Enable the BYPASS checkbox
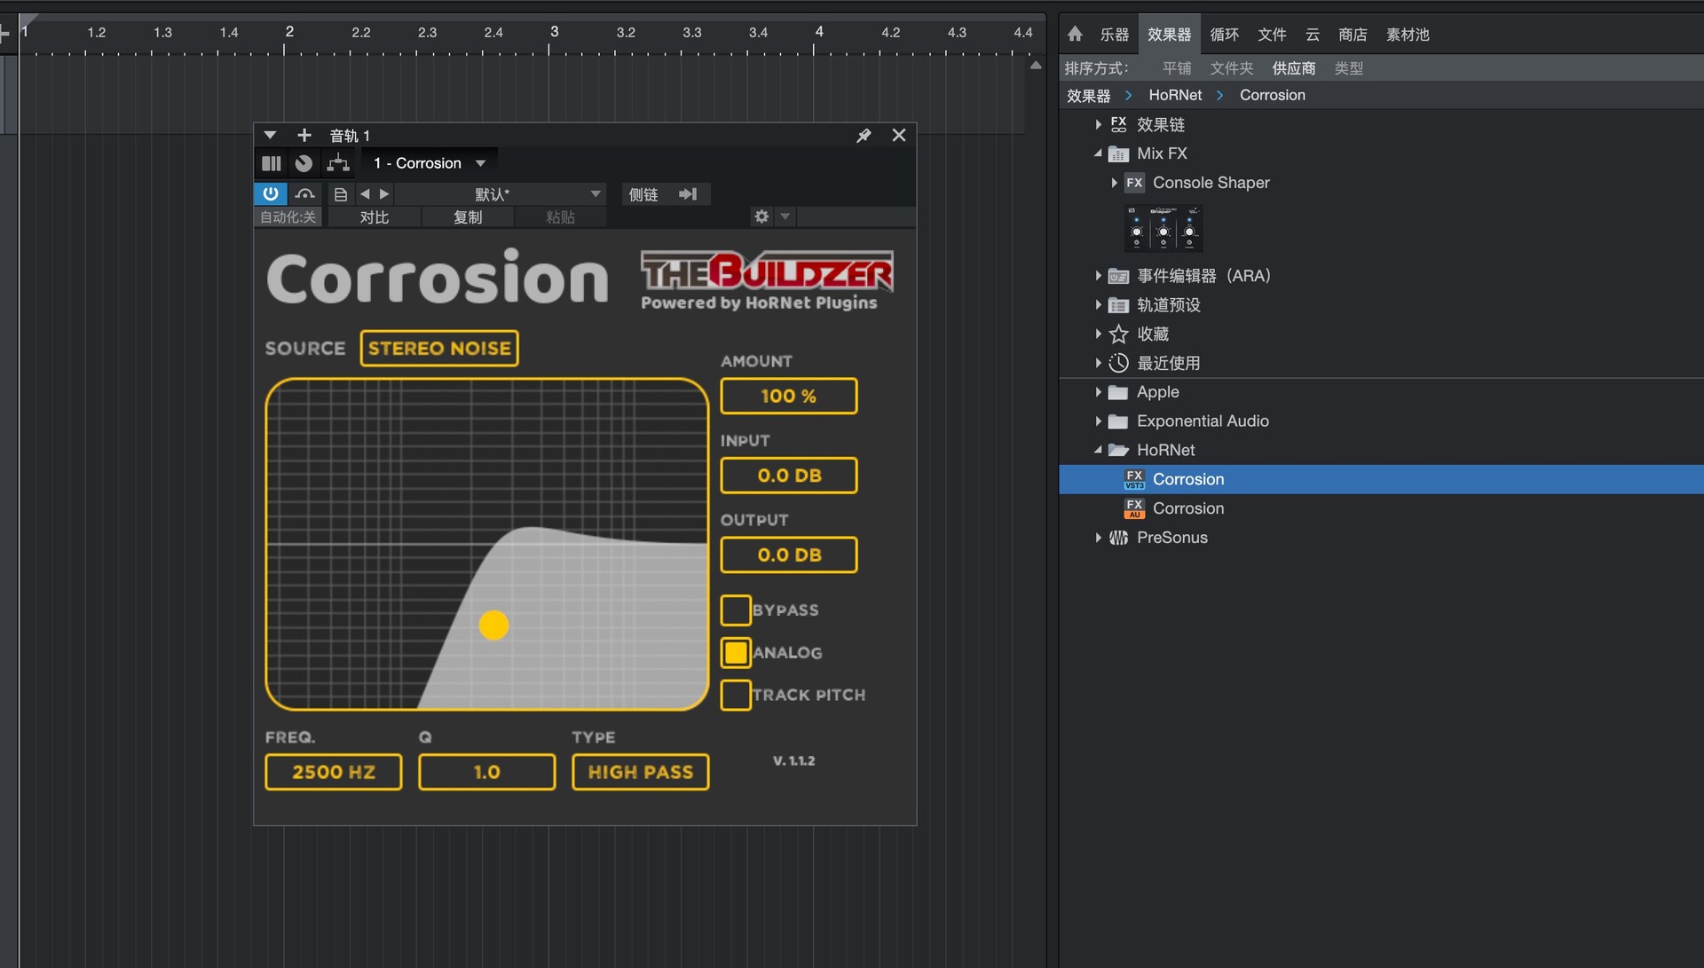The image size is (1704, 968). 736,610
